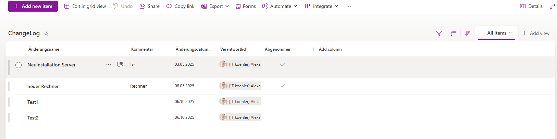Expand the list to full screen
This screenshot has width=557, height=139.
552,6
